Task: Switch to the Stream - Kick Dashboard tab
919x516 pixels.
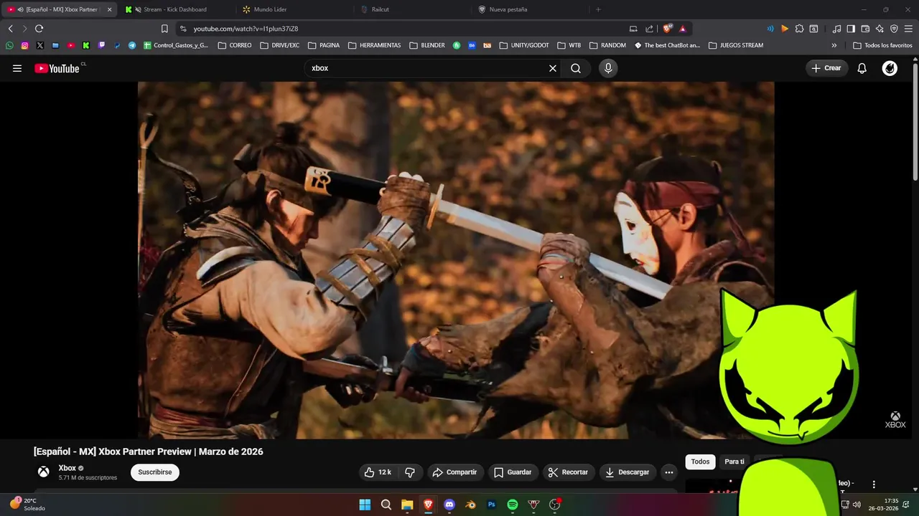Action: pyautogui.click(x=175, y=9)
